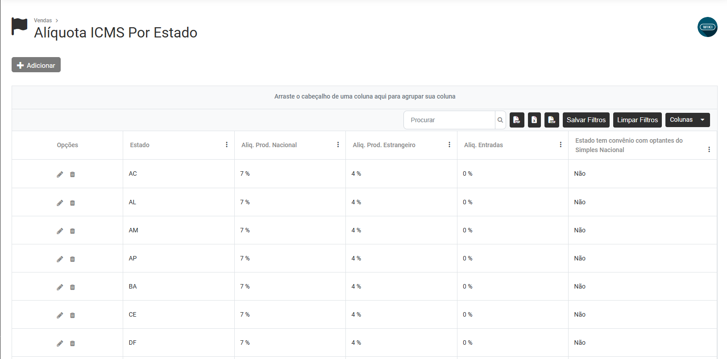Delete the CE state row
Image resolution: width=727 pixels, height=359 pixels.
[72, 315]
